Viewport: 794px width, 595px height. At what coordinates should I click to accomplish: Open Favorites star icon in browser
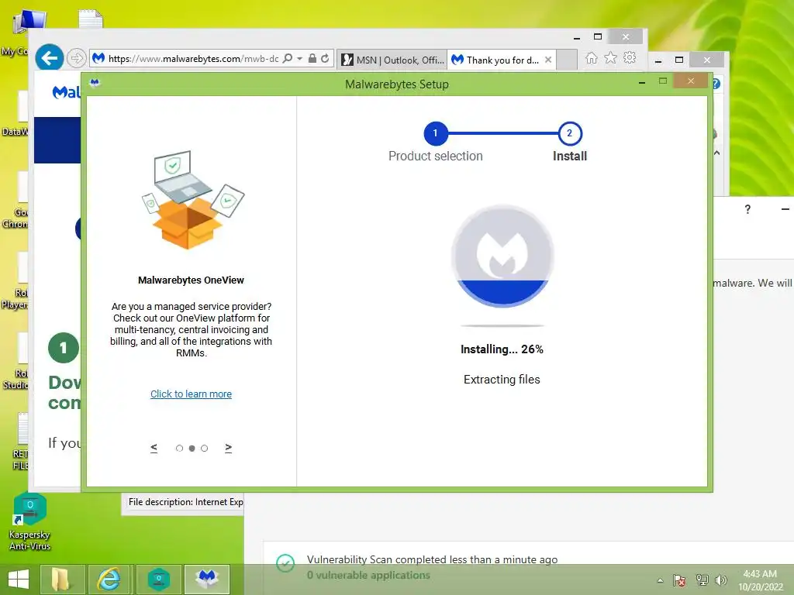[x=611, y=57]
